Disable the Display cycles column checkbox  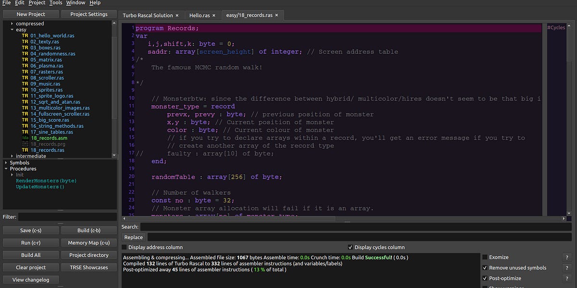[x=351, y=247]
